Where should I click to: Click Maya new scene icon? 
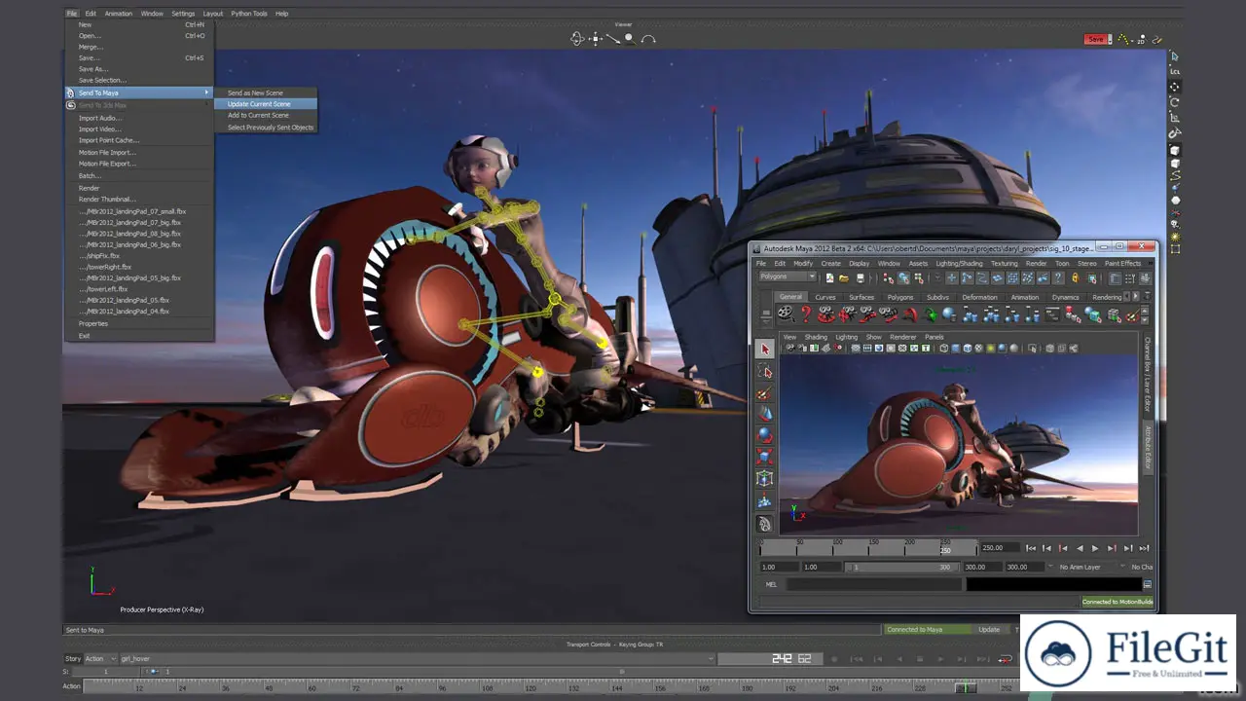pos(829,277)
